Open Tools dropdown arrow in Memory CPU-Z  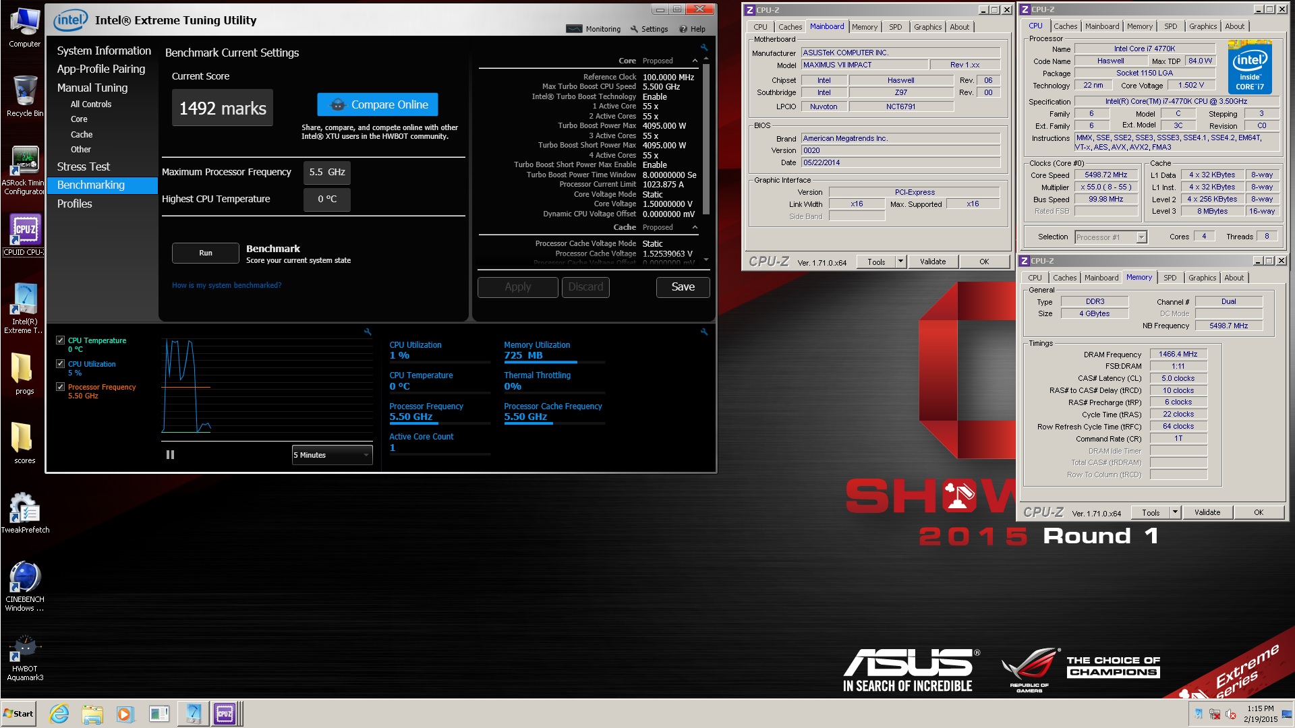click(1174, 512)
